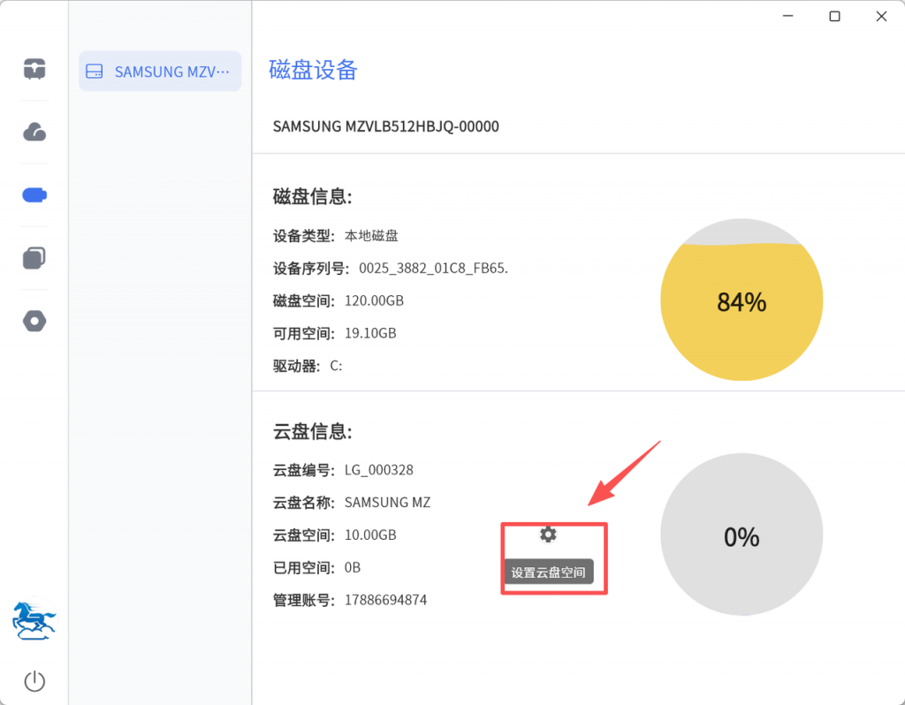
Task: Maximize the application window
Action: tap(834, 16)
